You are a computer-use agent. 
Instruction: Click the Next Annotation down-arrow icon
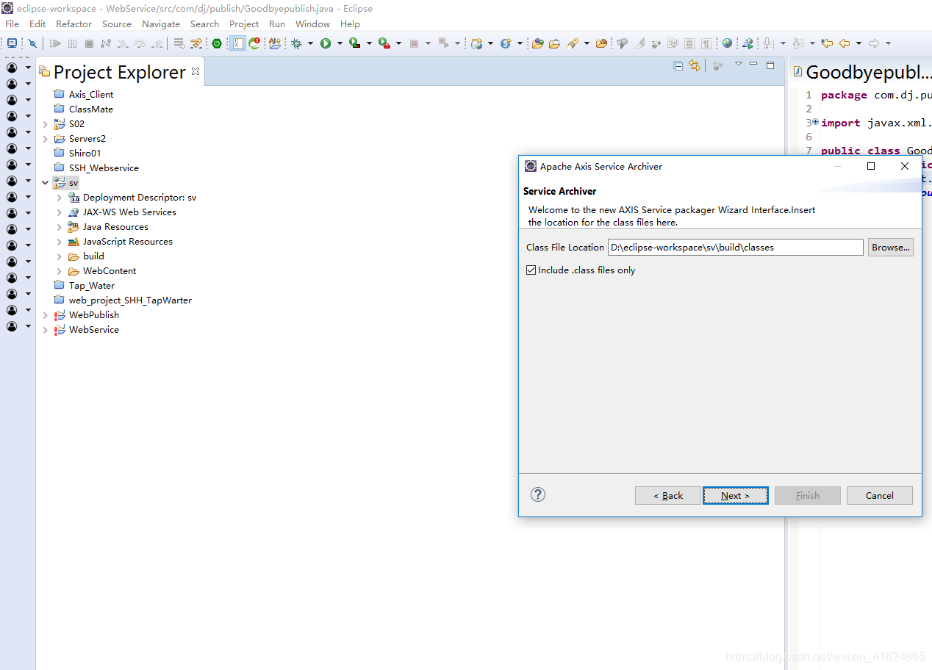[x=768, y=43]
